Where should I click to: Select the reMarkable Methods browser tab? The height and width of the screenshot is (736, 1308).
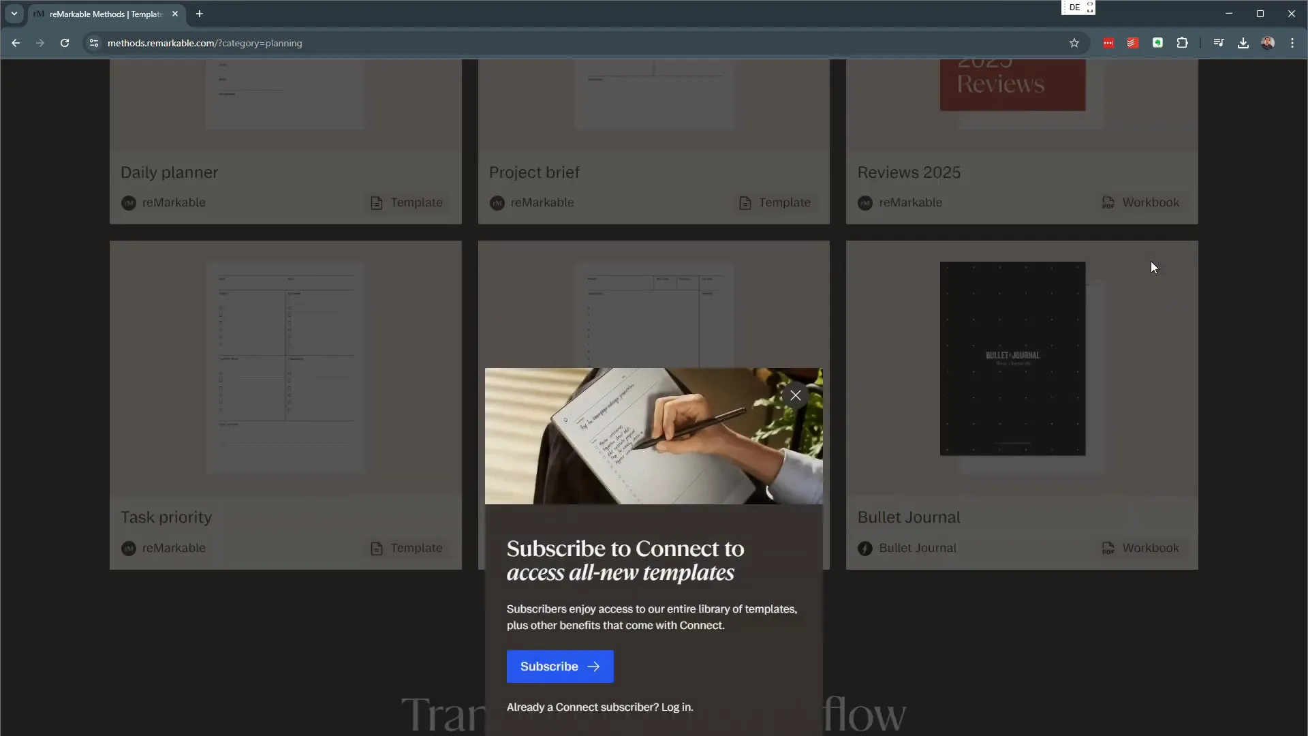pyautogui.click(x=107, y=14)
